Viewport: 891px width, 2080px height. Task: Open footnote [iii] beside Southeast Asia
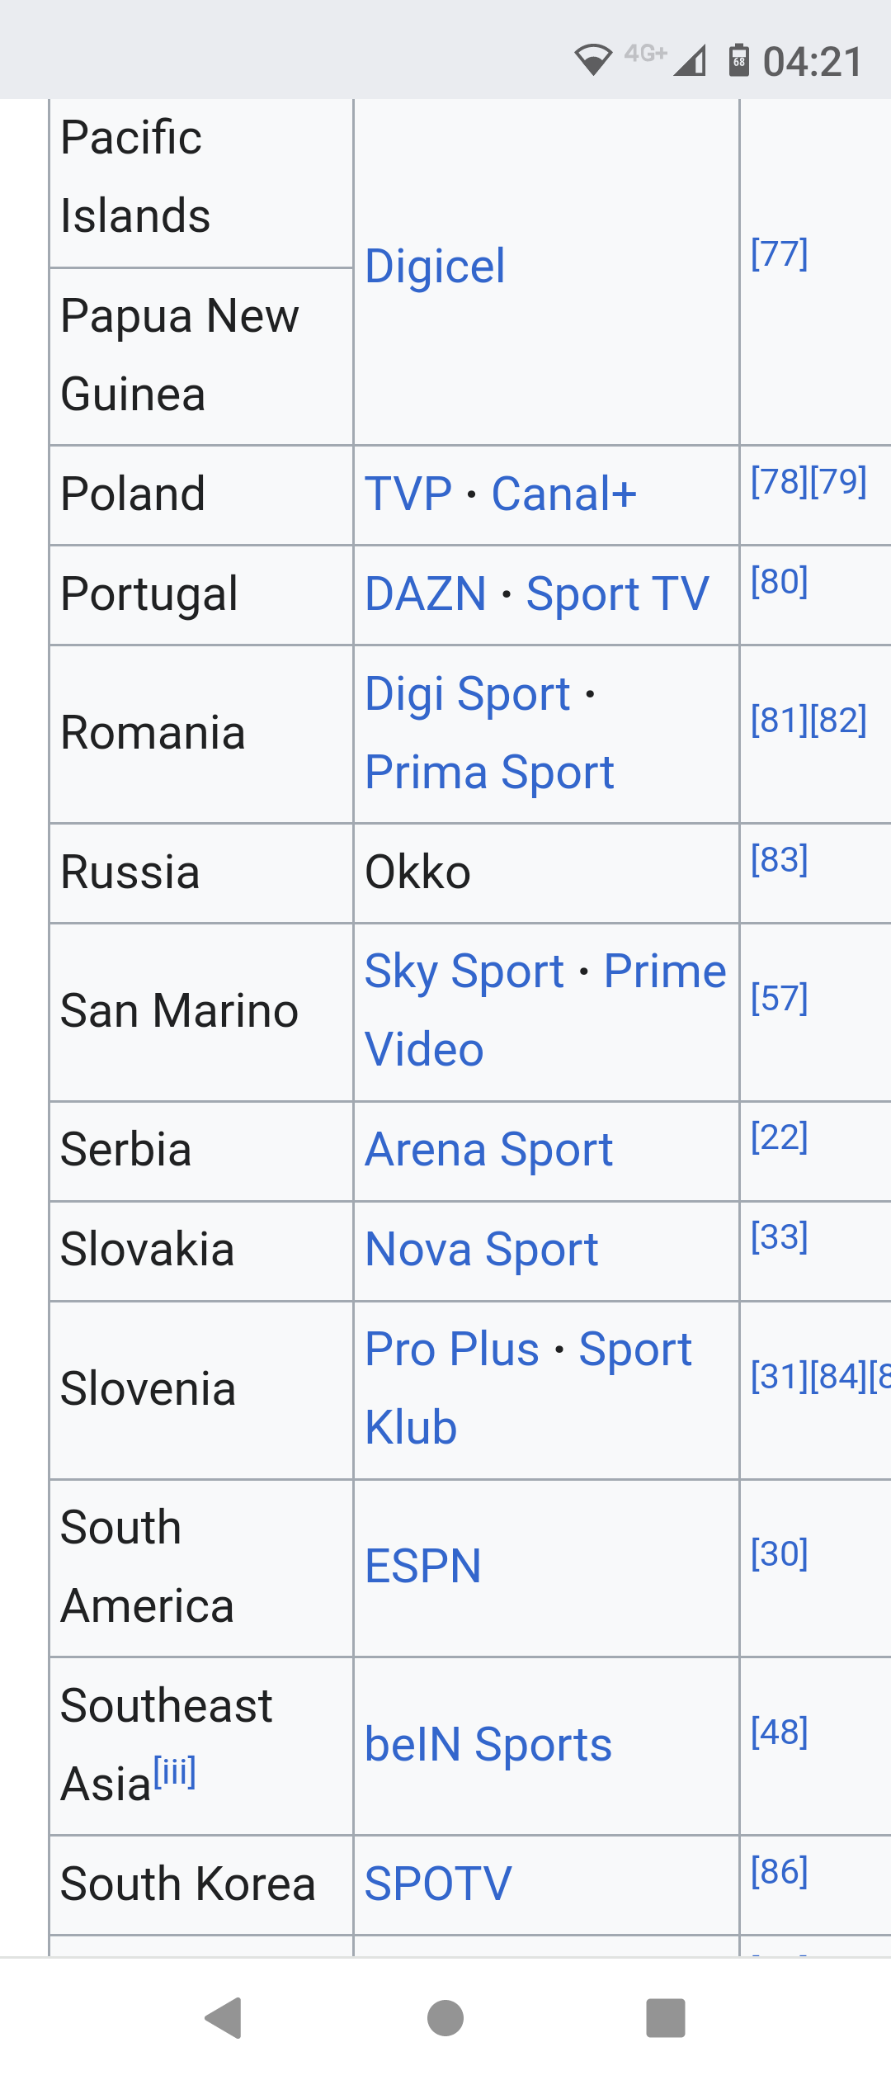175,1771
